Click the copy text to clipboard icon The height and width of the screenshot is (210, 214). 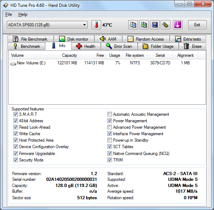tap(133, 25)
